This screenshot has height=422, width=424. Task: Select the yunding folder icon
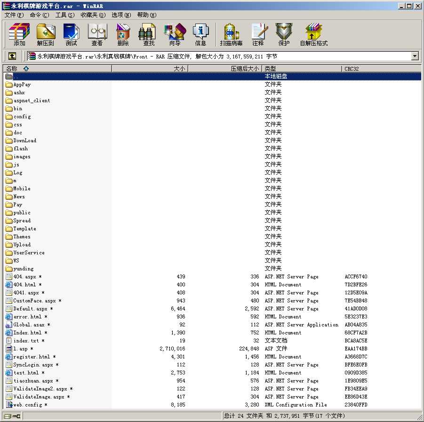(x=9, y=269)
